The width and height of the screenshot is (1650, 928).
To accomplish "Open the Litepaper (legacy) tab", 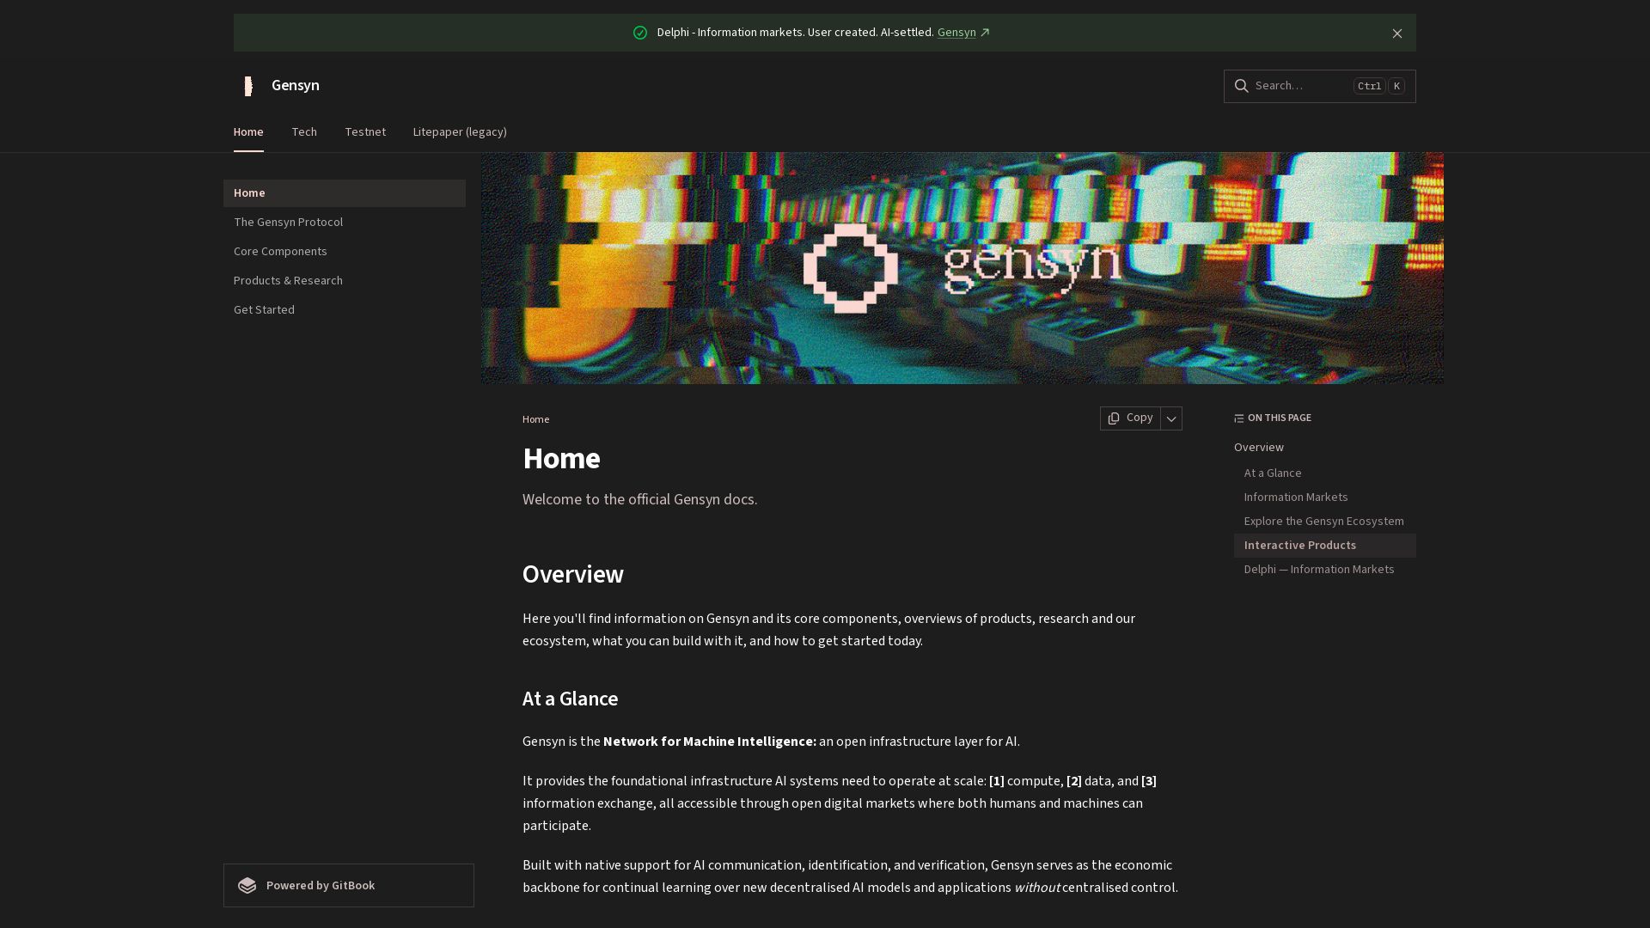I will coord(460,132).
